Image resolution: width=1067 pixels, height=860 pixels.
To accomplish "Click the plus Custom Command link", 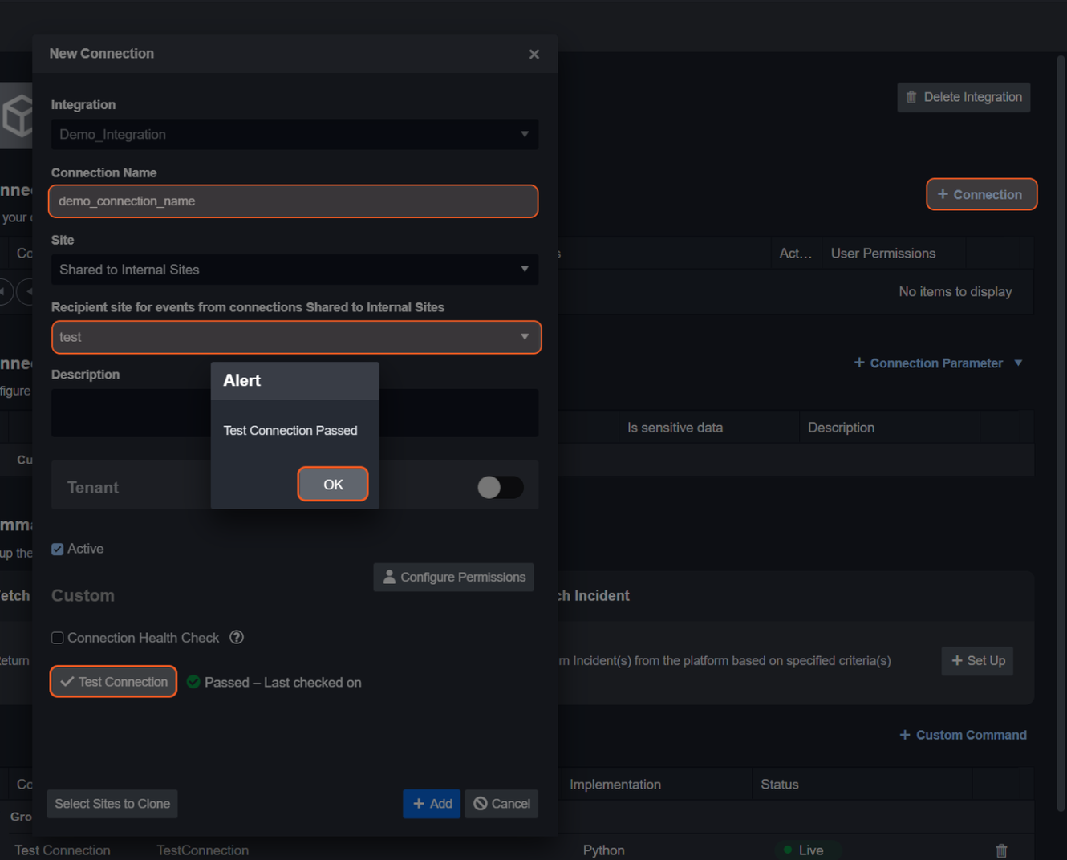I will 963,735.
